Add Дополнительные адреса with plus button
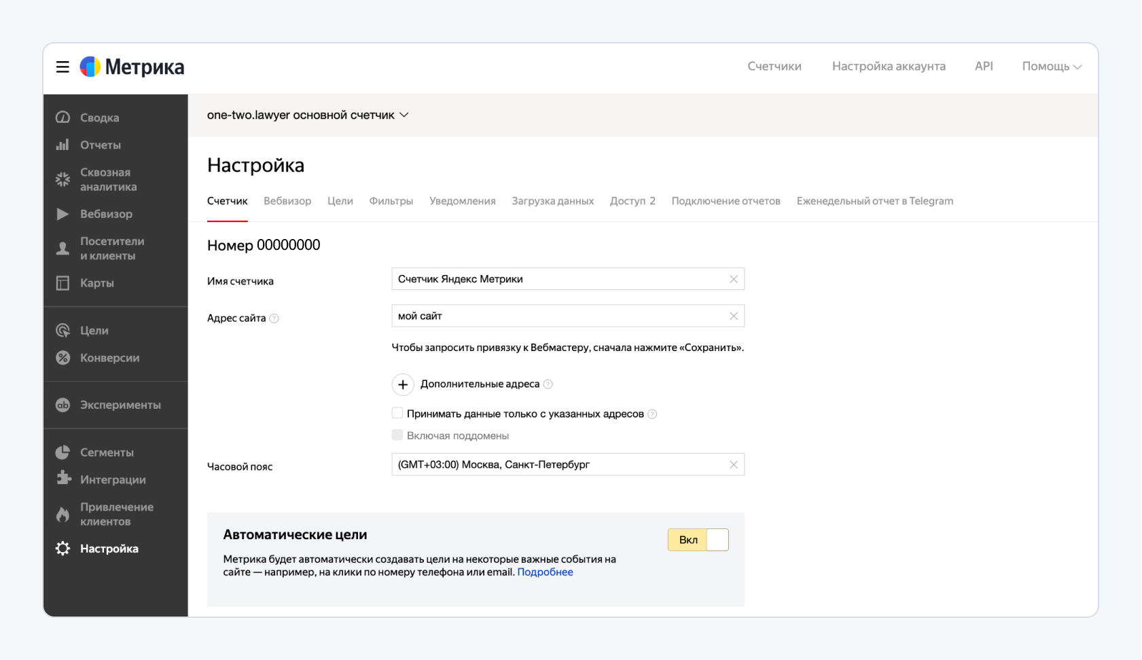1142x660 pixels. coord(403,384)
